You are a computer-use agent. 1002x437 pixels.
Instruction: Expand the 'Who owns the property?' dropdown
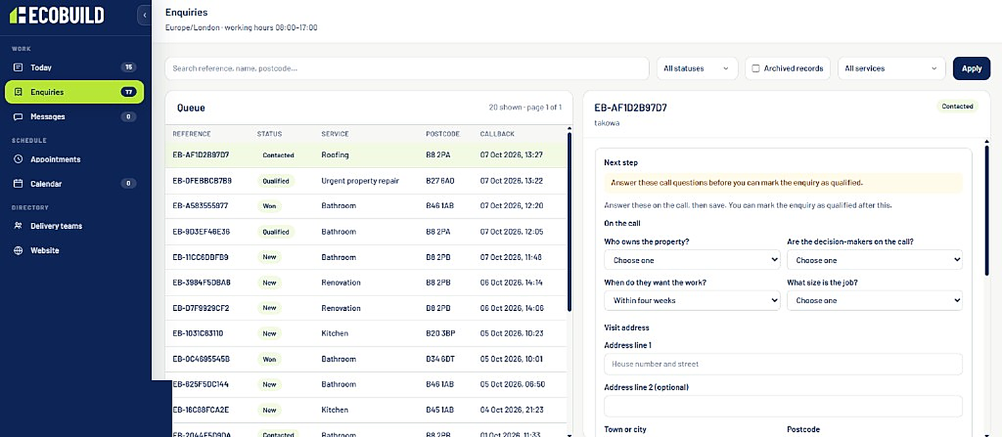point(692,260)
